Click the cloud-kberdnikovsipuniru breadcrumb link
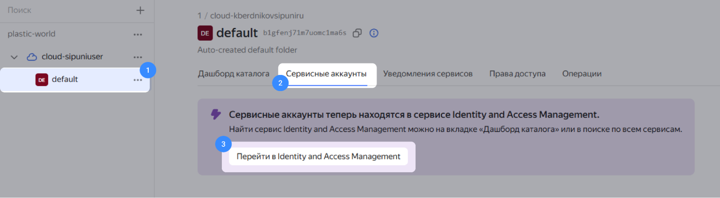The height and width of the screenshot is (198, 720). [257, 16]
